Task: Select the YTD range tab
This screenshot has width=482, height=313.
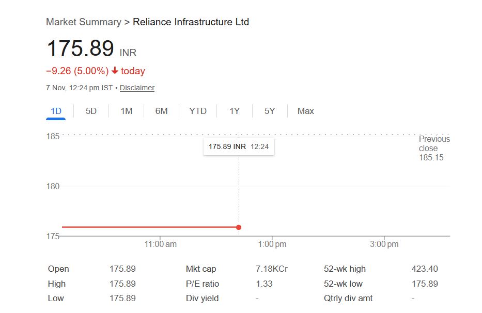Action: 198,111
